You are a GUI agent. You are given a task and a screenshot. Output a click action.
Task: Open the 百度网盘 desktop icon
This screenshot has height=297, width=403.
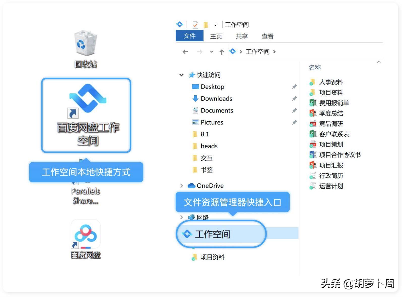pos(85,234)
